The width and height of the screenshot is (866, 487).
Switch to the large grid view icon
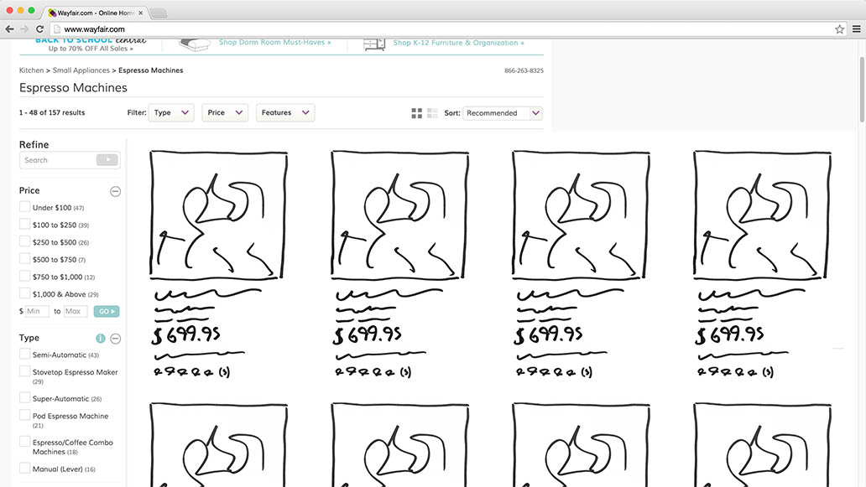[417, 113]
